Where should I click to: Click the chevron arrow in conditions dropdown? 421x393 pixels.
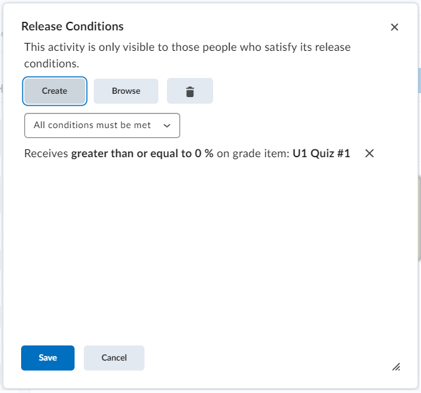point(167,125)
